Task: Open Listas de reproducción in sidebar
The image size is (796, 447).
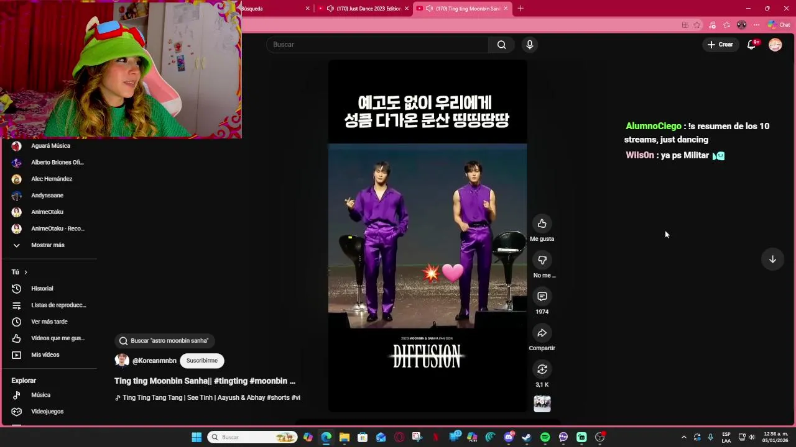Action: click(50, 305)
